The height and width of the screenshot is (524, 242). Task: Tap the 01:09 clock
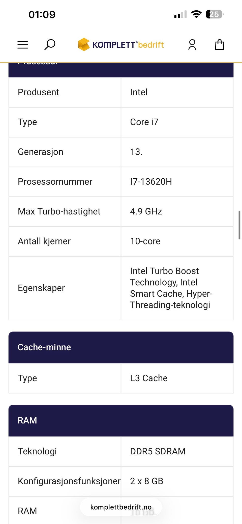(x=42, y=14)
